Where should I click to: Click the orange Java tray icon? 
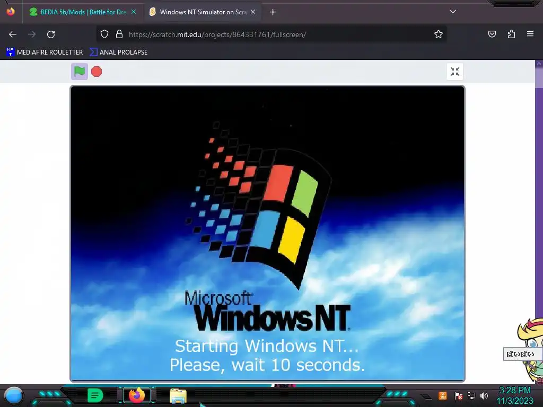click(x=443, y=395)
